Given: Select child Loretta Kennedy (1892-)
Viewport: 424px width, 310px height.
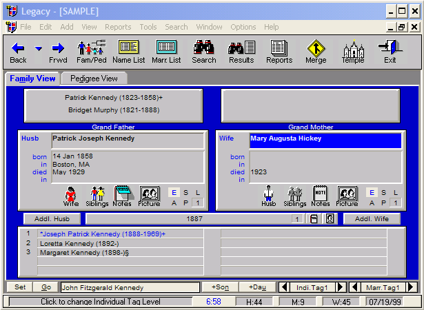Looking at the screenshot, I should pos(121,243).
